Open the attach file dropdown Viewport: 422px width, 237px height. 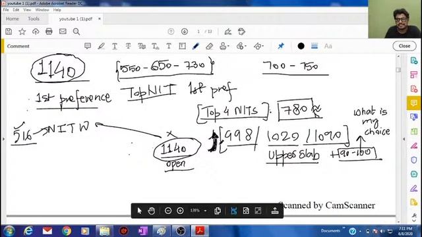point(241,46)
